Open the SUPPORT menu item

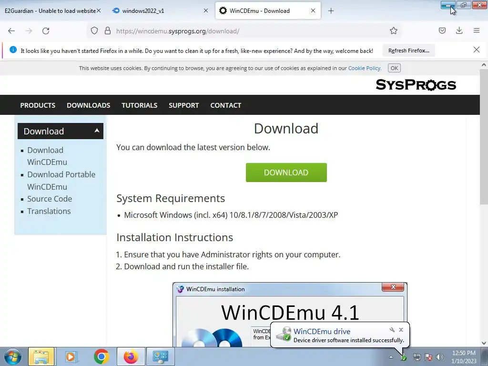coord(183,105)
